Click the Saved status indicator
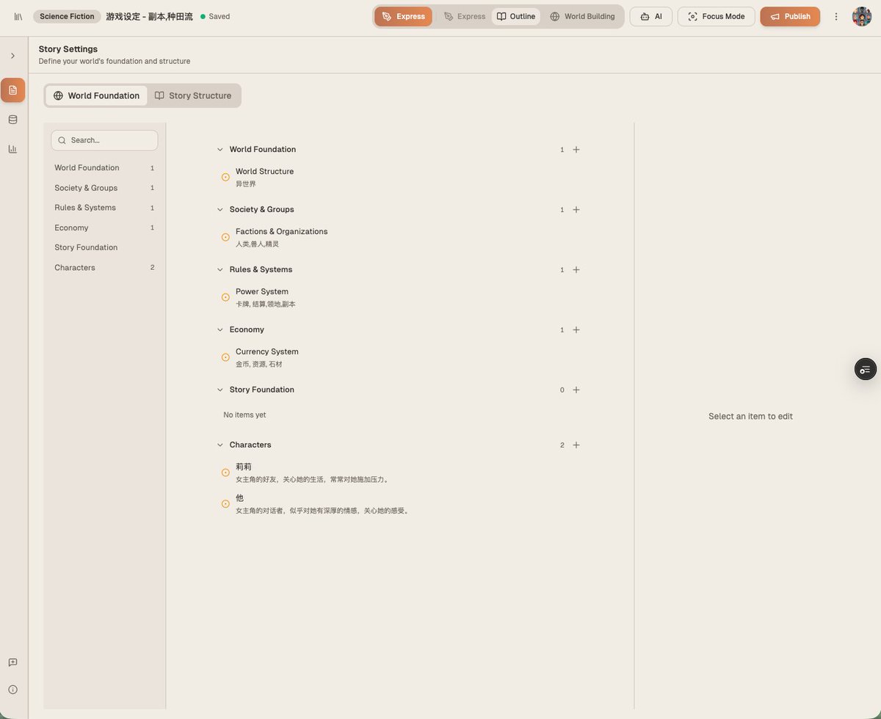The width and height of the screenshot is (881, 719). tap(215, 16)
